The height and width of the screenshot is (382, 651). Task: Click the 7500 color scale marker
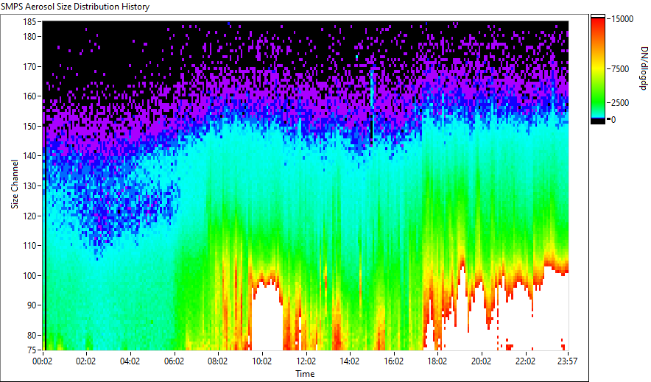pyautogui.click(x=620, y=69)
